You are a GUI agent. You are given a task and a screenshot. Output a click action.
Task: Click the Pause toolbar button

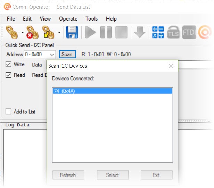point(106,32)
